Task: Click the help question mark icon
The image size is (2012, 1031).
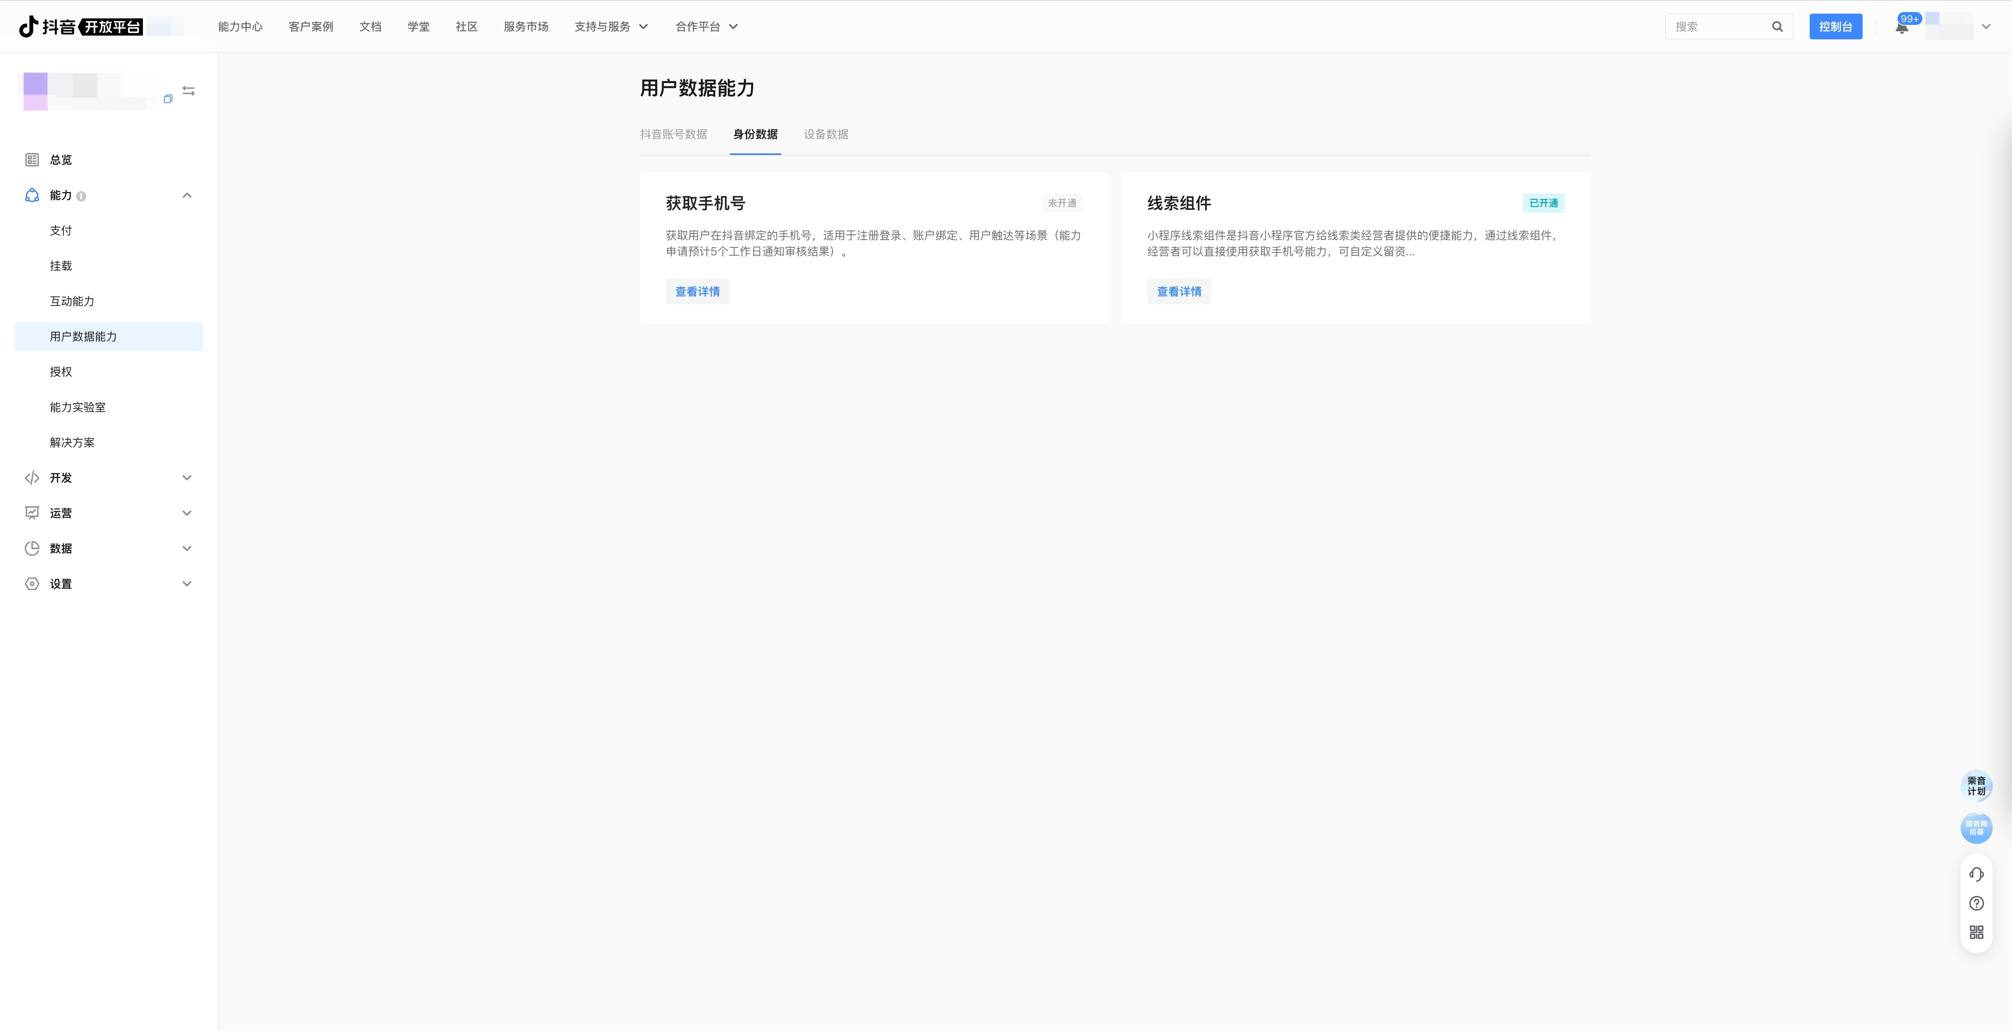Action: tap(1976, 904)
